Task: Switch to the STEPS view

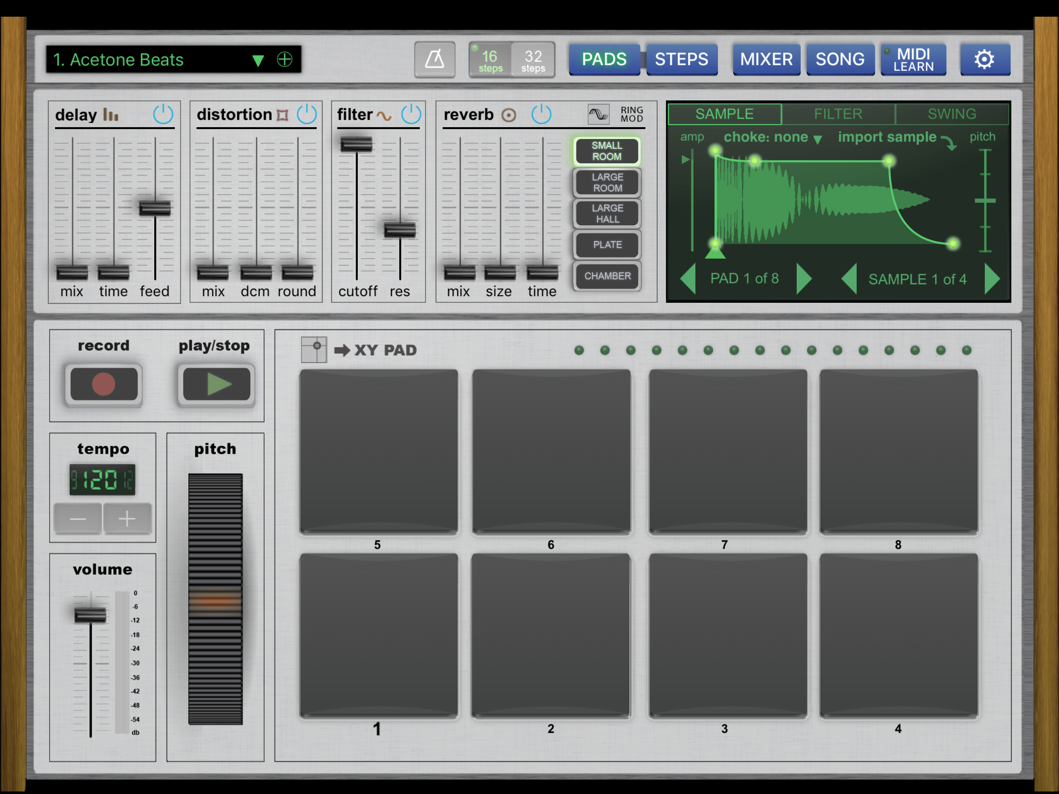Action: [681, 59]
